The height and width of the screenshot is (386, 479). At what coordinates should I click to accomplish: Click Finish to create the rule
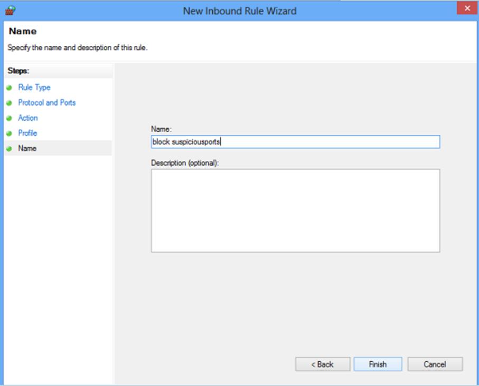(378, 364)
